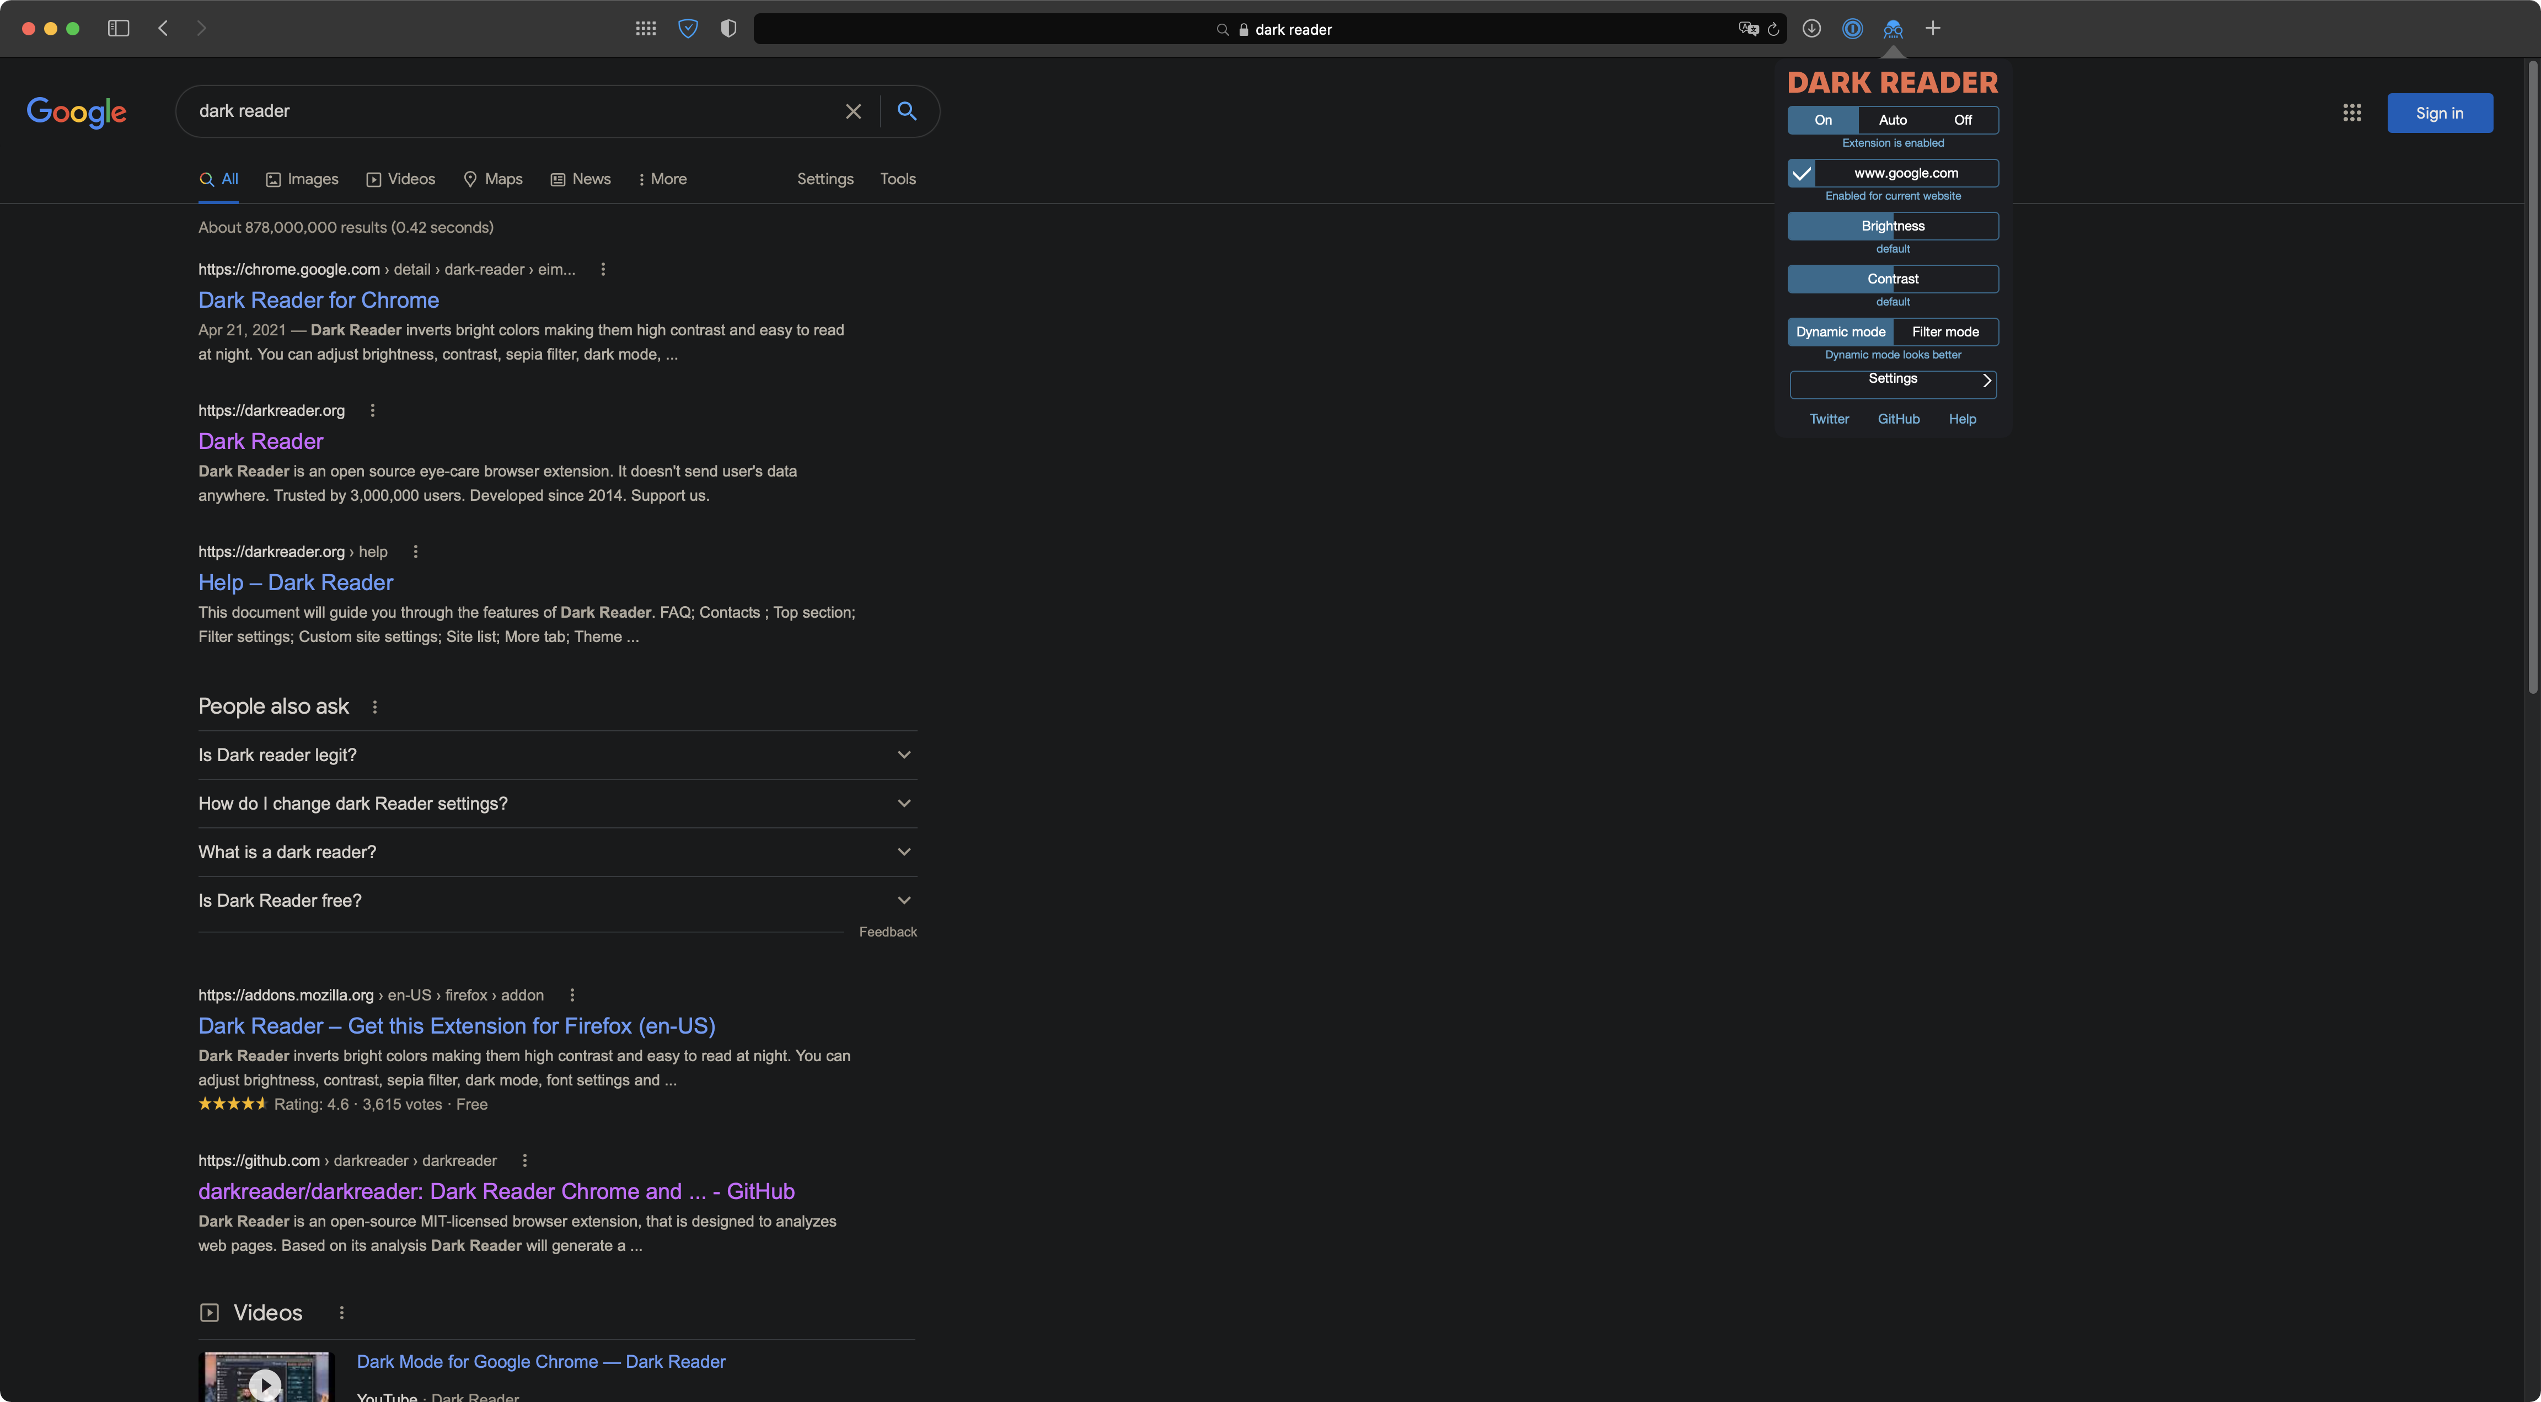The image size is (2541, 1402).
Task: Play the Dark Mode video thumbnail
Action: pos(265,1378)
